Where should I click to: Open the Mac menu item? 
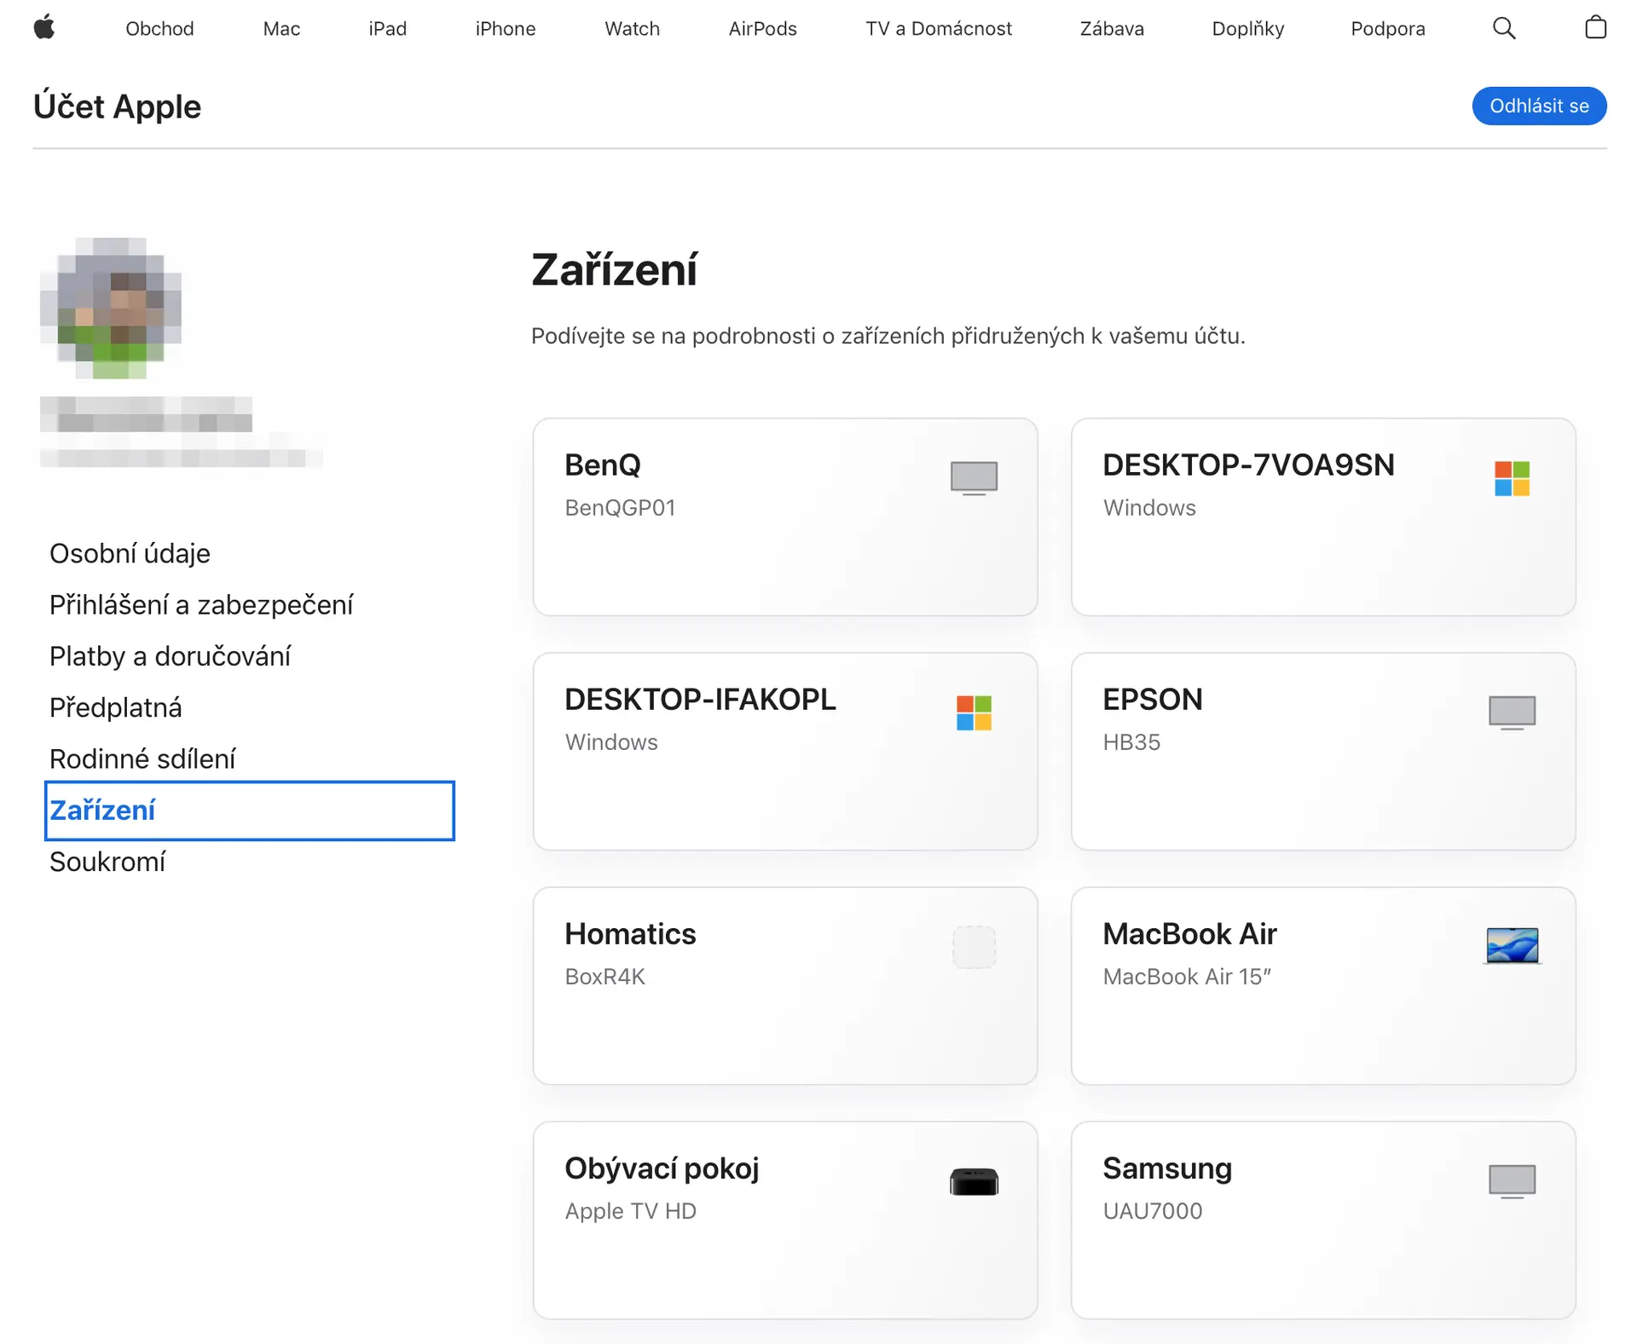[x=281, y=29]
